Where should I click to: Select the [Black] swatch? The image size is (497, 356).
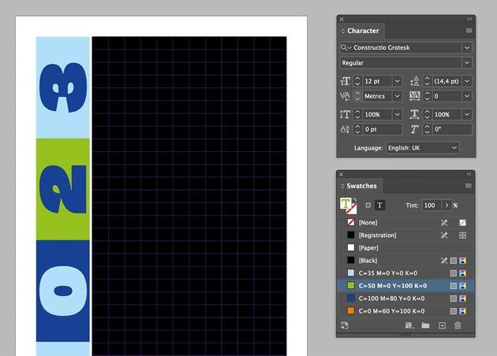405,261
